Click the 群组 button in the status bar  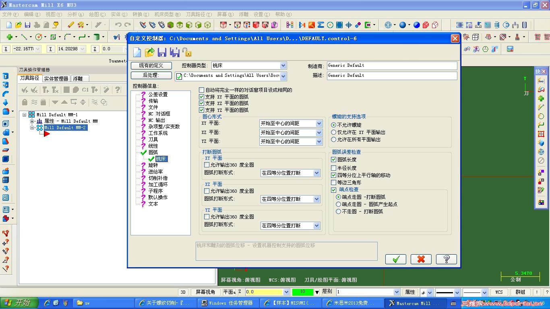tap(520, 292)
